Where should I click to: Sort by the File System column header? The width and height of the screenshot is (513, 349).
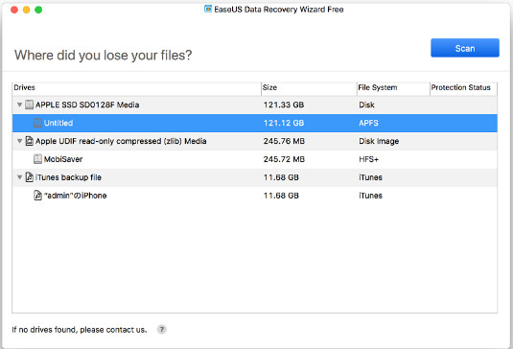coord(393,87)
